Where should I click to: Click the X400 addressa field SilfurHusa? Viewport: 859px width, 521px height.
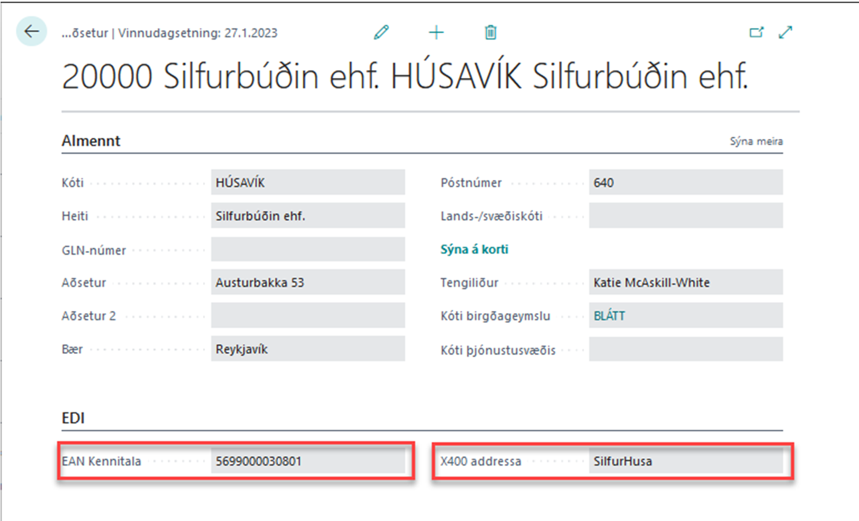[685, 461]
